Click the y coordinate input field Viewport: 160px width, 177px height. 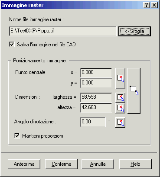(96, 83)
